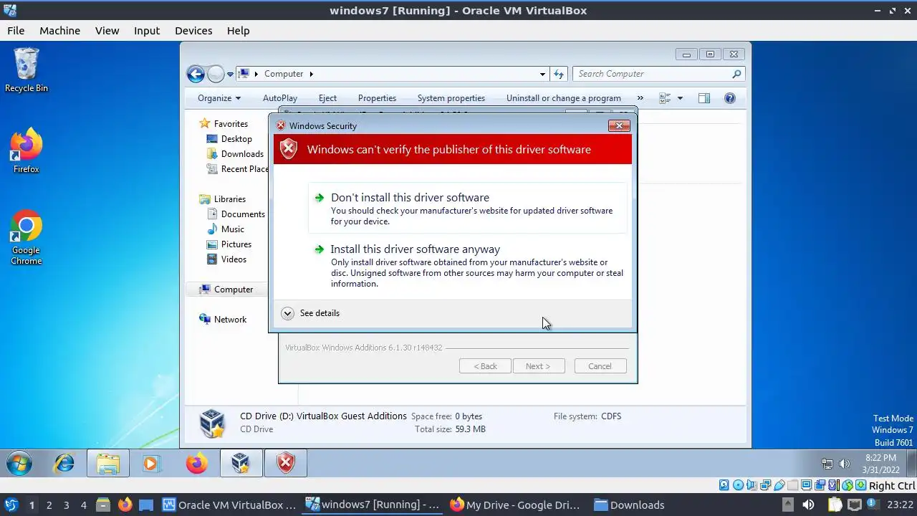This screenshot has height=516, width=917.
Task: Expand See details in the Windows Security dialog
Action: [310, 313]
